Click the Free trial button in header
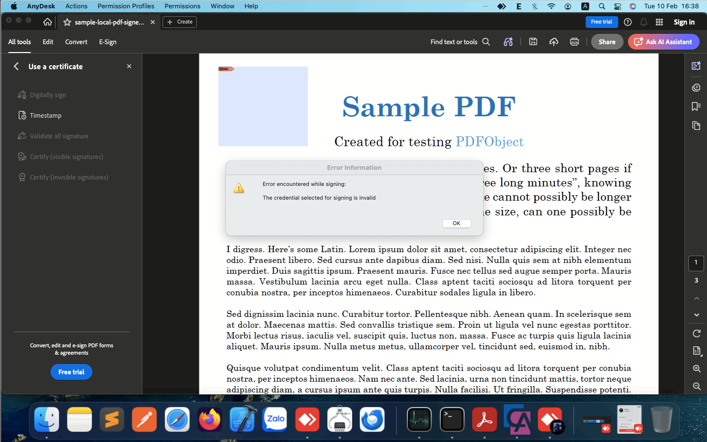 point(601,22)
